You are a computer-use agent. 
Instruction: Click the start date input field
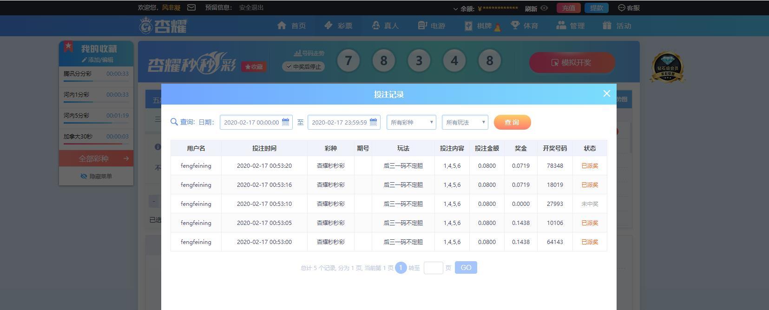tap(256, 122)
